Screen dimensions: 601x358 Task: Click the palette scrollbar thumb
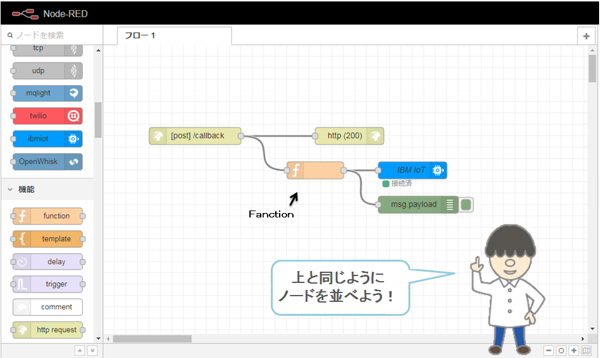point(98,120)
